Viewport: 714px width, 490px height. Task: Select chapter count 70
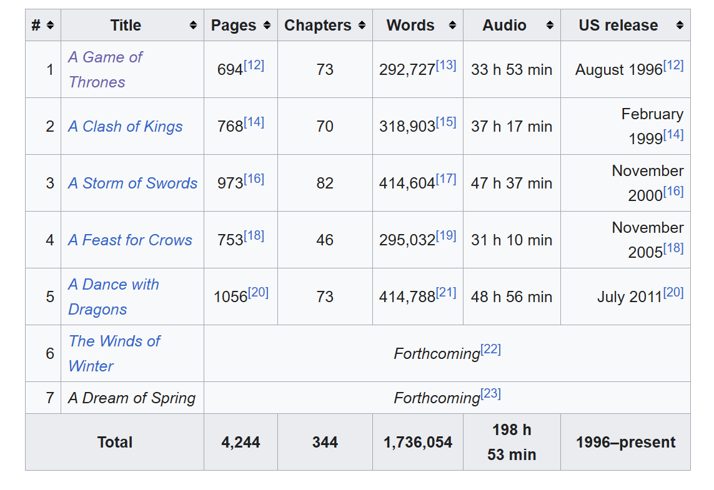pyautogui.click(x=325, y=127)
